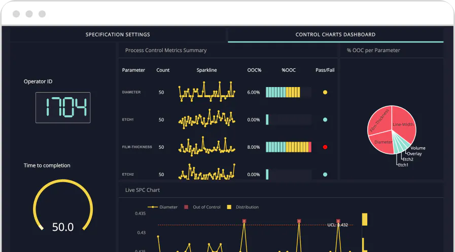455x252 pixels.
Task: Select the ETCH2 parameter label
Action: (128, 175)
